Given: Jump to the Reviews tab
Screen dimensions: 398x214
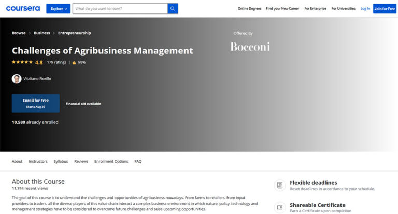Looking at the screenshot, I should click(81, 161).
